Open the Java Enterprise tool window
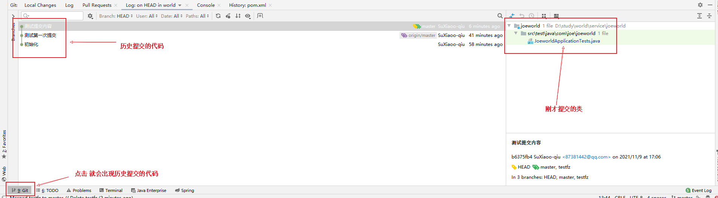718x198 pixels. 148,190
